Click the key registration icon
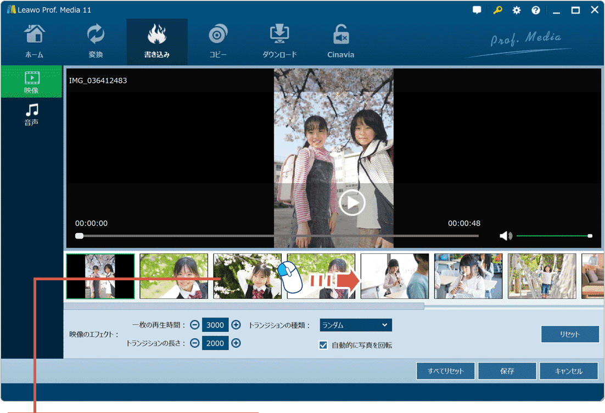The height and width of the screenshot is (413, 605). (497, 10)
